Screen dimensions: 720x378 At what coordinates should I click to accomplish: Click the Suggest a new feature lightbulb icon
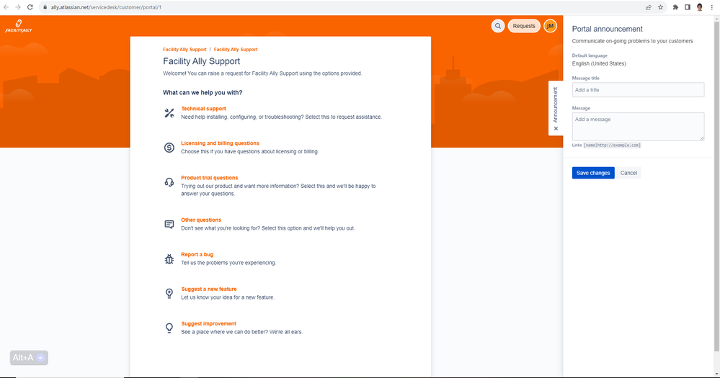pyautogui.click(x=169, y=294)
